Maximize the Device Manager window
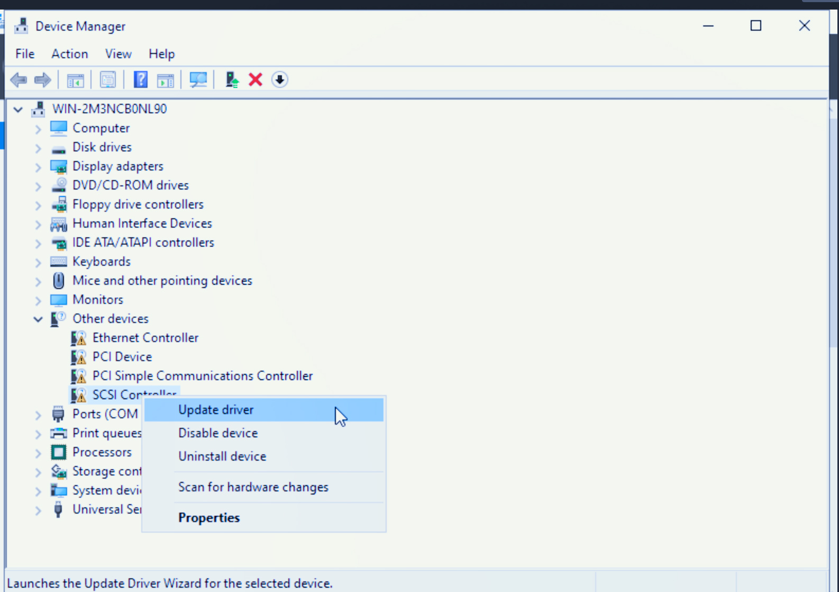Screen dimensions: 839x592 coord(756,26)
